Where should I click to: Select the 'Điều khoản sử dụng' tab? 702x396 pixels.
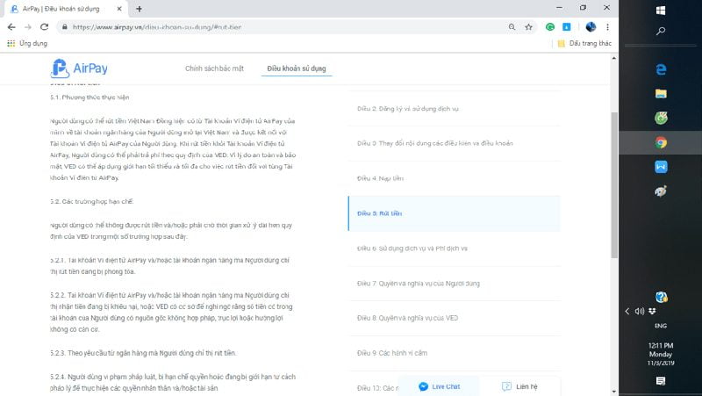pos(299,68)
